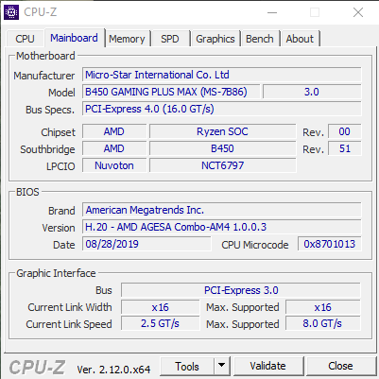The image size is (379, 379).
Task: Click the Southbridge Rev. value 51
Action: coord(344,148)
